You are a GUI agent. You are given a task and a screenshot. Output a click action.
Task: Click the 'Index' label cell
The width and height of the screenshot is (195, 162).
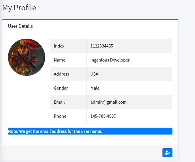[x=69, y=46]
